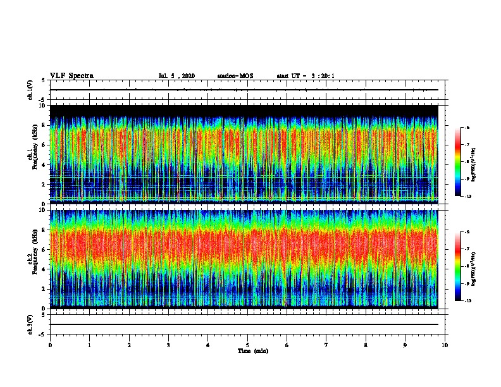Click the "8" tick on the time axis

pyautogui.click(x=366, y=345)
